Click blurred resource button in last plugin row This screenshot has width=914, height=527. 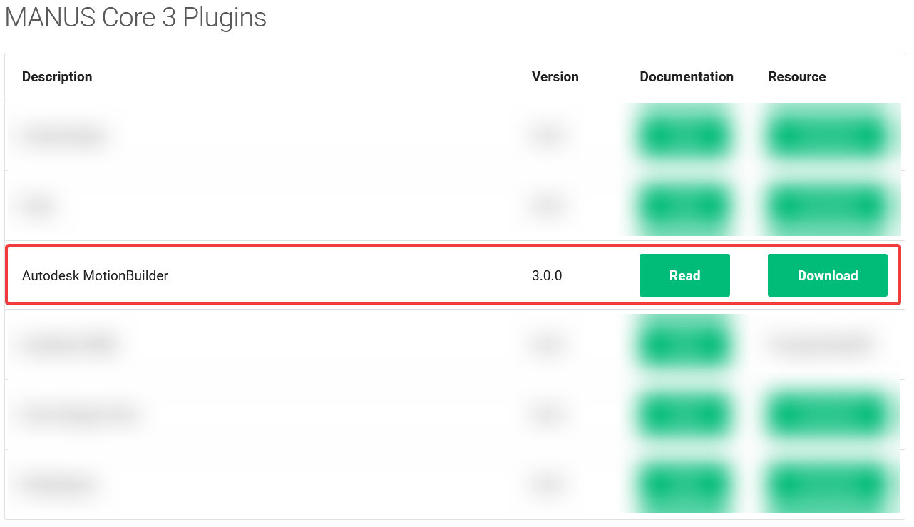(827, 485)
